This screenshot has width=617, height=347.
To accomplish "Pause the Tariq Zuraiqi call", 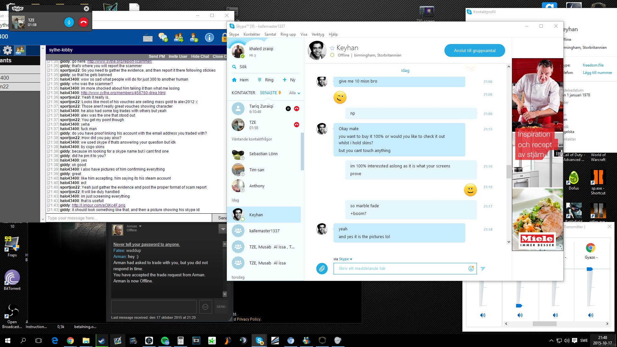I will point(288,109).
